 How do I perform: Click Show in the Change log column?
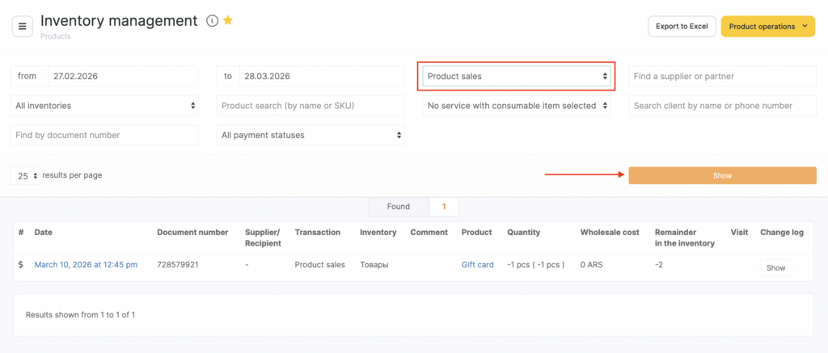[x=775, y=267]
